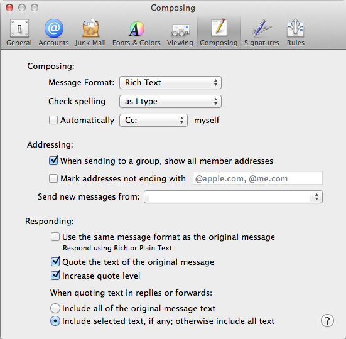Enable Mark addresses not ending with
The image size is (346, 339).
click(53, 178)
